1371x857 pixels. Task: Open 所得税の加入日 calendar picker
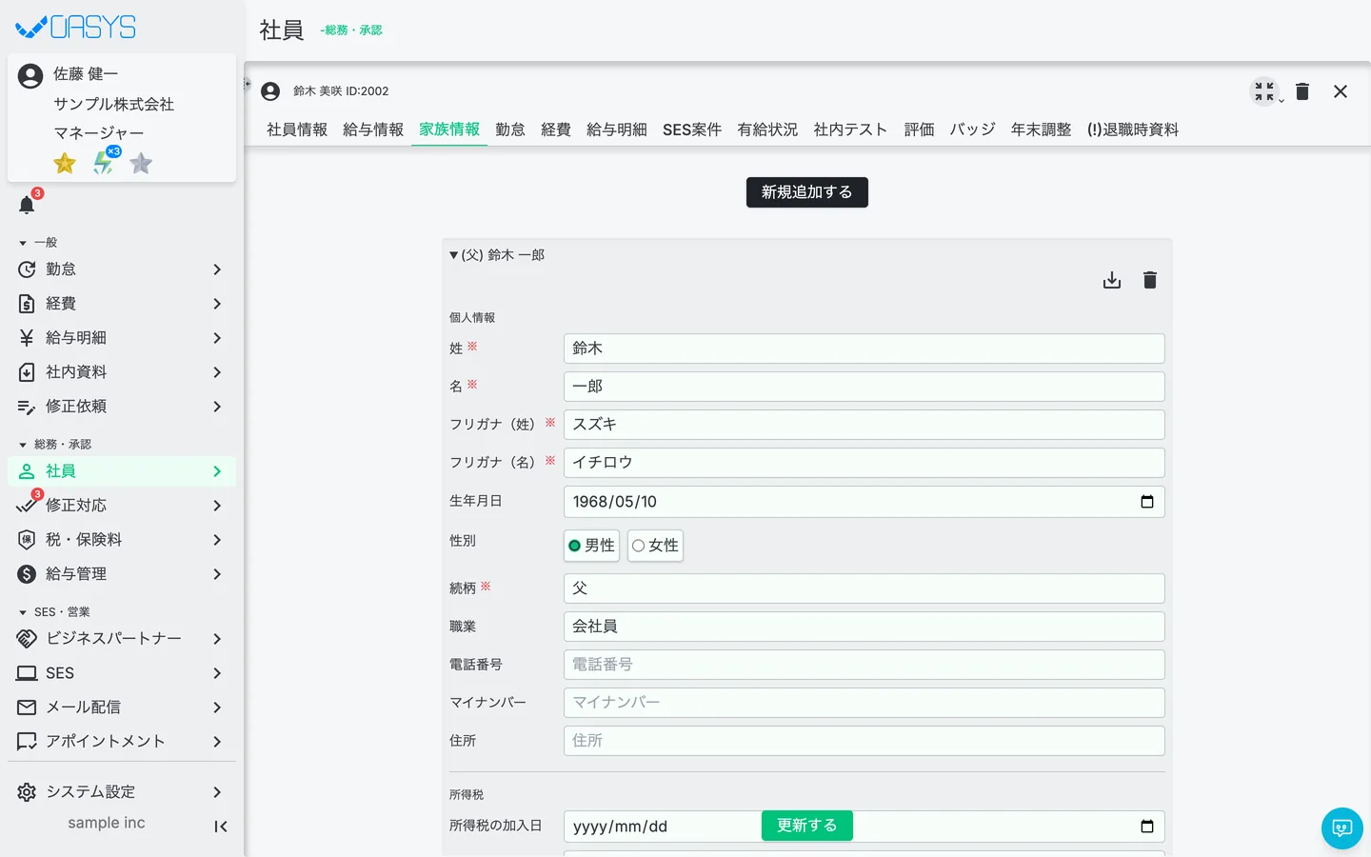tap(1147, 827)
